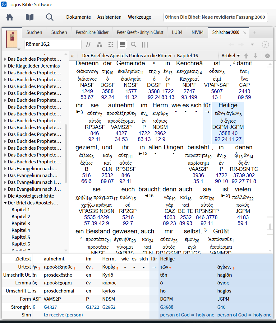Switch to the NIV84 tab
The image size is (276, 323).
tap(197, 32)
